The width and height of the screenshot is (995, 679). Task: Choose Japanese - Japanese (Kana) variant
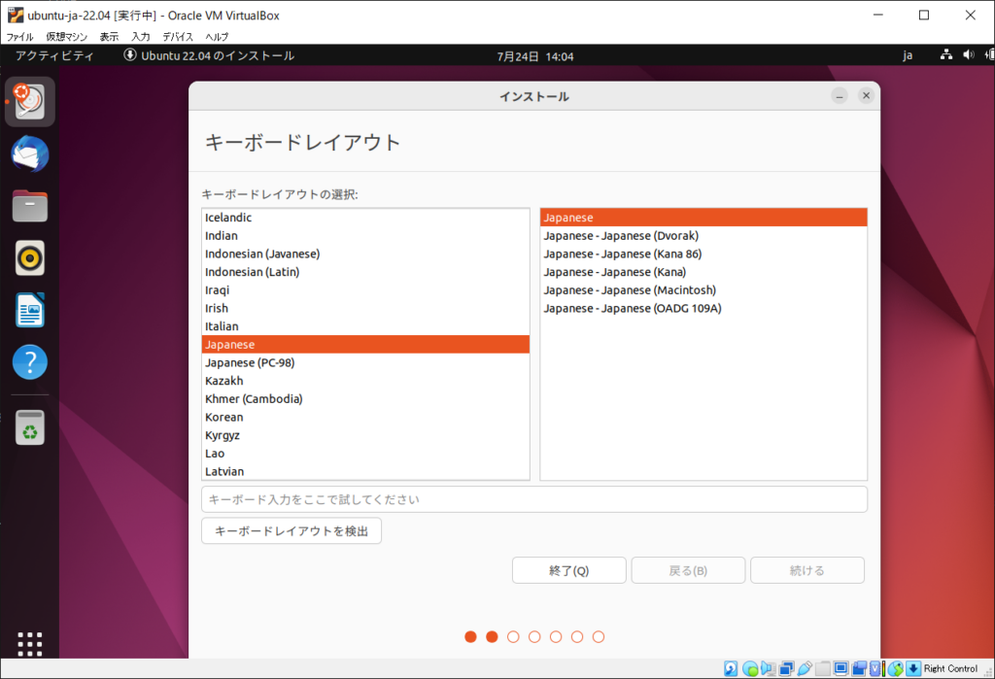pos(703,272)
